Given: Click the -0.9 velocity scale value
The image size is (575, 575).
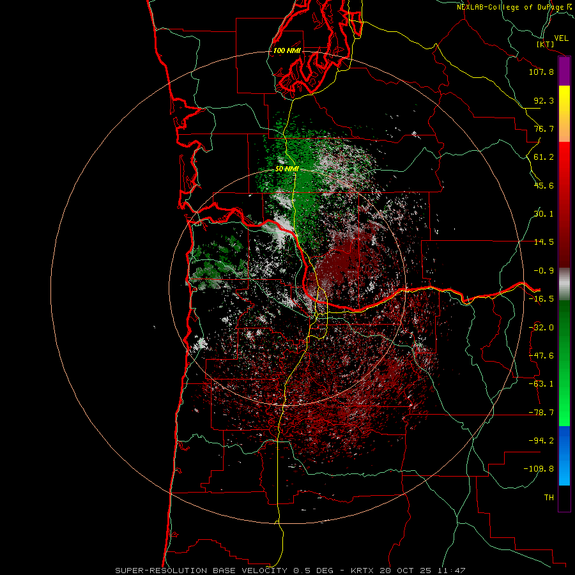Looking at the screenshot, I should (x=544, y=271).
